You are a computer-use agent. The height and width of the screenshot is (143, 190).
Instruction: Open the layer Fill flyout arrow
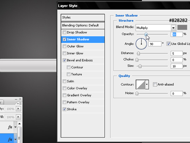18,117
